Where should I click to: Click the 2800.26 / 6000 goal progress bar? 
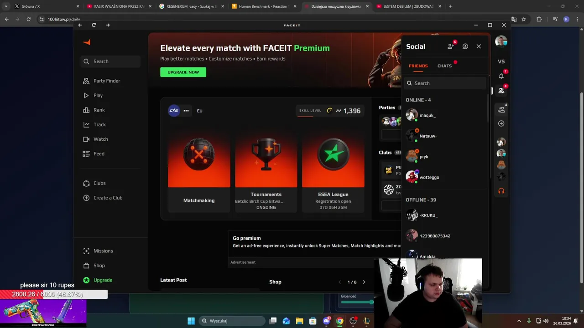tap(54, 294)
